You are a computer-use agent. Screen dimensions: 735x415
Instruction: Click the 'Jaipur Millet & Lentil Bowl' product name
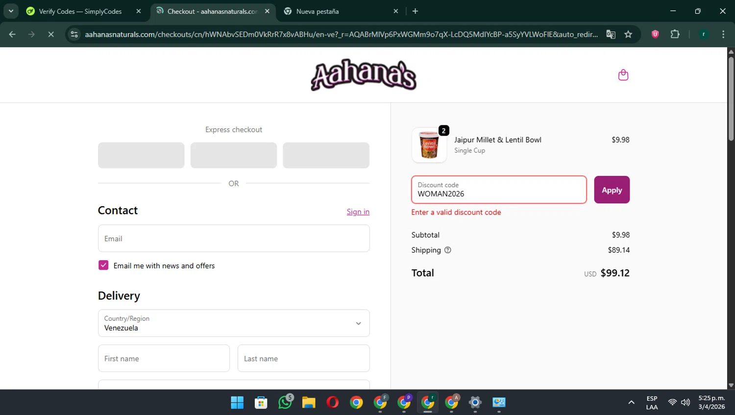click(498, 140)
